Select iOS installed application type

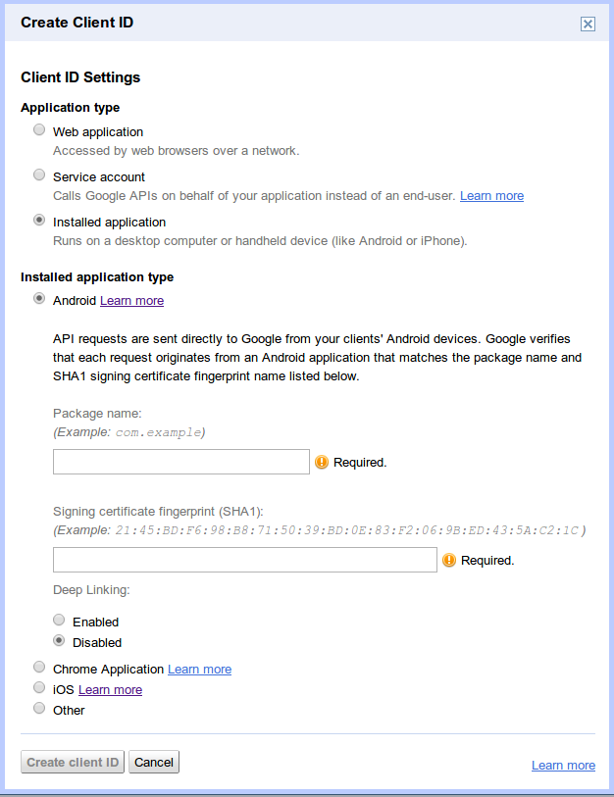click(x=39, y=688)
